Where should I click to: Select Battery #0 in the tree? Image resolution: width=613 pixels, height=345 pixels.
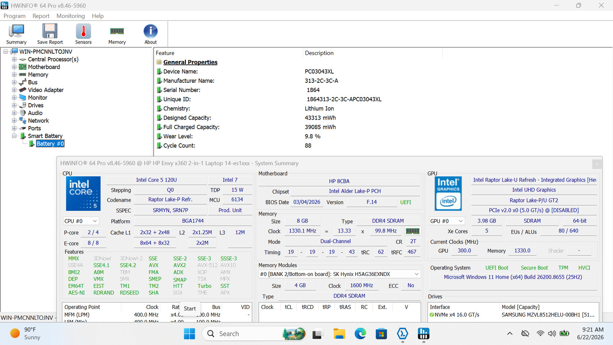50,144
